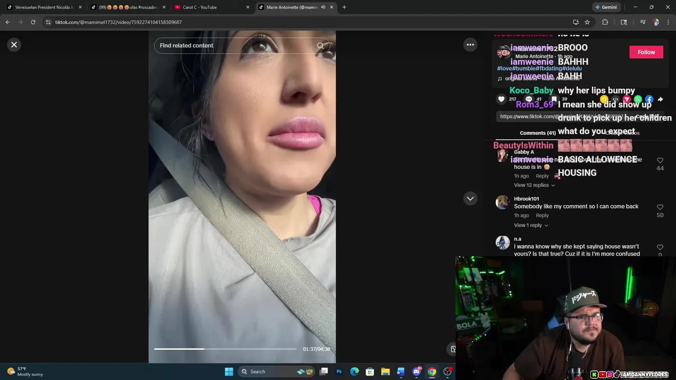Like the video with the heart icon
Viewport: 676px width, 380px height.
pos(502,99)
